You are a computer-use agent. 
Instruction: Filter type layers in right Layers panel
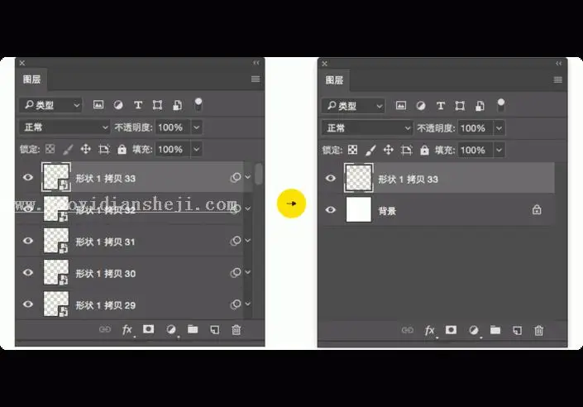(x=441, y=106)
